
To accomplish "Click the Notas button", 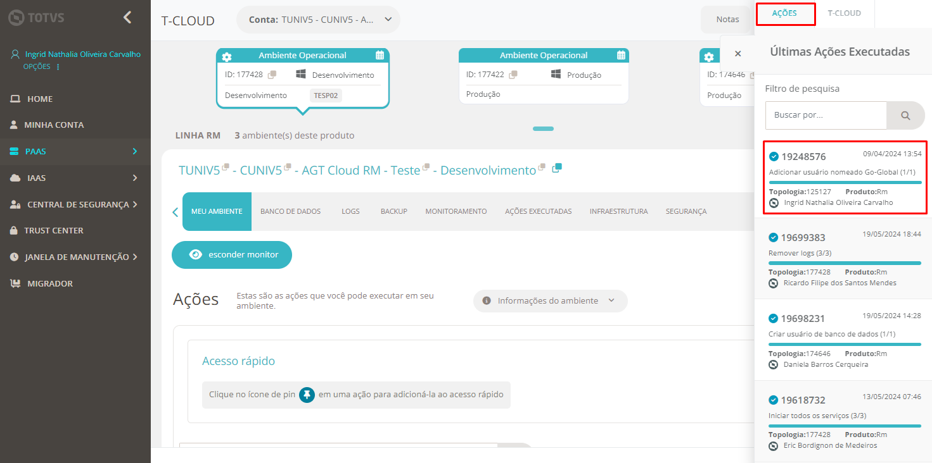I will (x=727, y=20).
